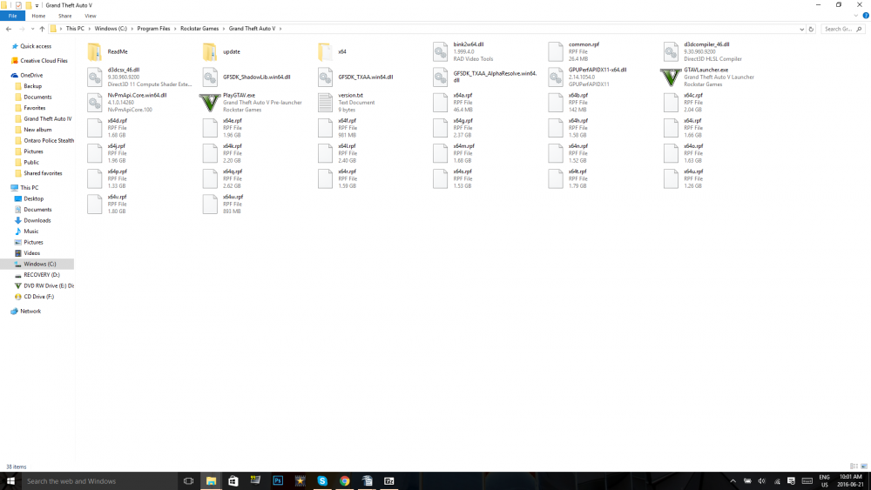This screenshot has width=871, height=490.
Task: Select the x64q.rpf file name
Action: (x=233, y=171)
